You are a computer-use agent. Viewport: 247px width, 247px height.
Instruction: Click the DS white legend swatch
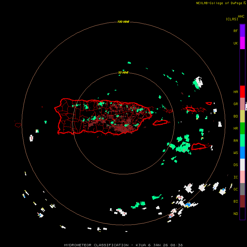coord(242,165)
